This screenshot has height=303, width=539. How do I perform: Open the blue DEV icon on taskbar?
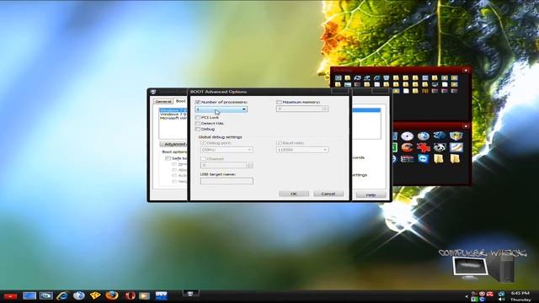pos(161,295)
